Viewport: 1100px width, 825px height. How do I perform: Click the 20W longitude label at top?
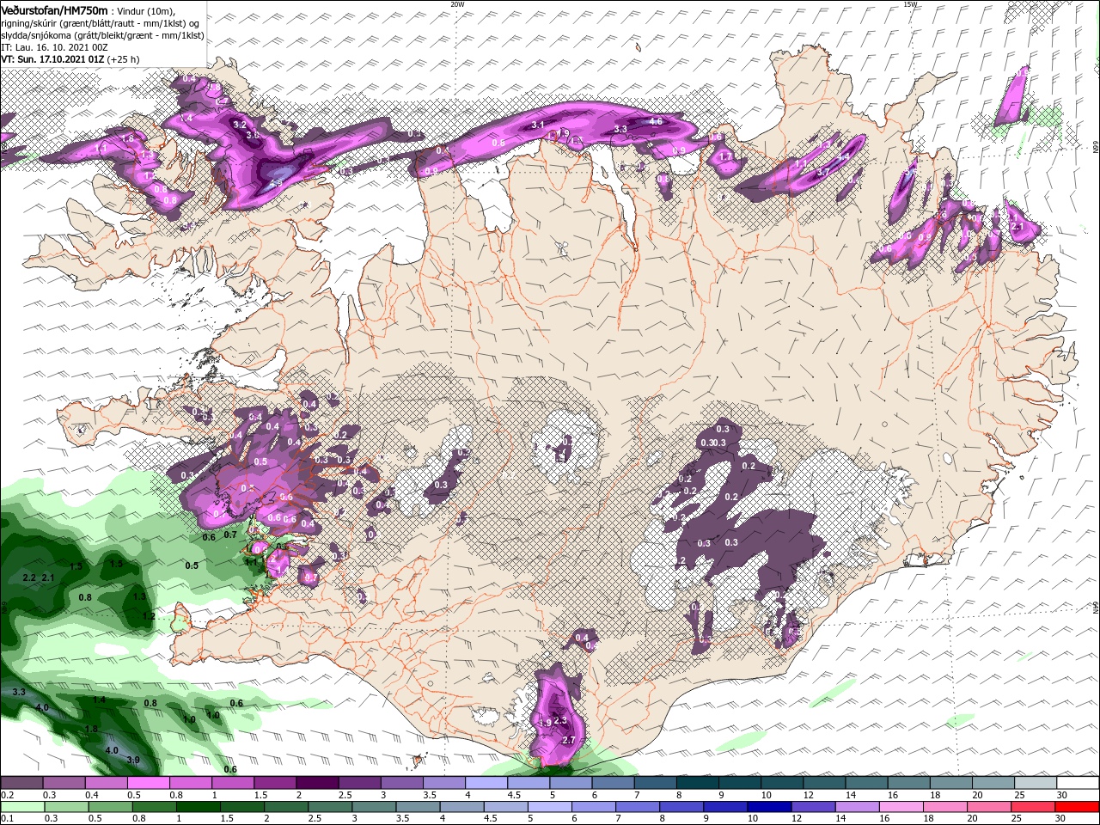pyautogui.click(x=457, y=4)
